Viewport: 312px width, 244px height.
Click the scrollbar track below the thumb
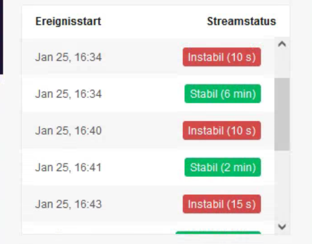[282, 187]
